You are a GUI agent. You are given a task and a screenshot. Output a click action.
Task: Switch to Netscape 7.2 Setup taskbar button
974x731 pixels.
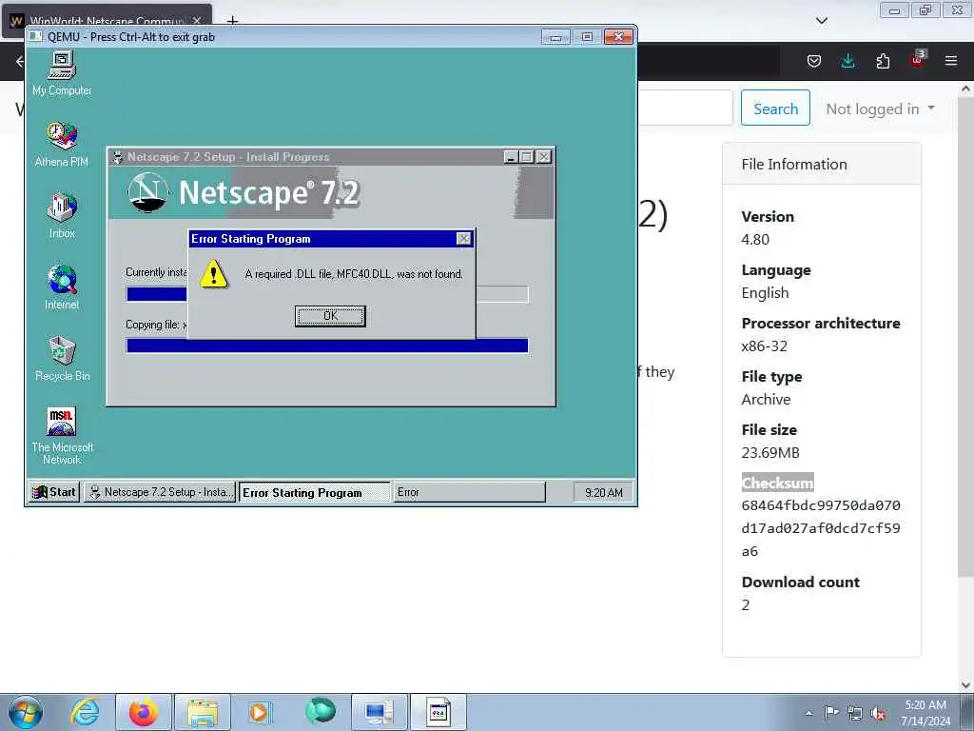coord(159,492)
